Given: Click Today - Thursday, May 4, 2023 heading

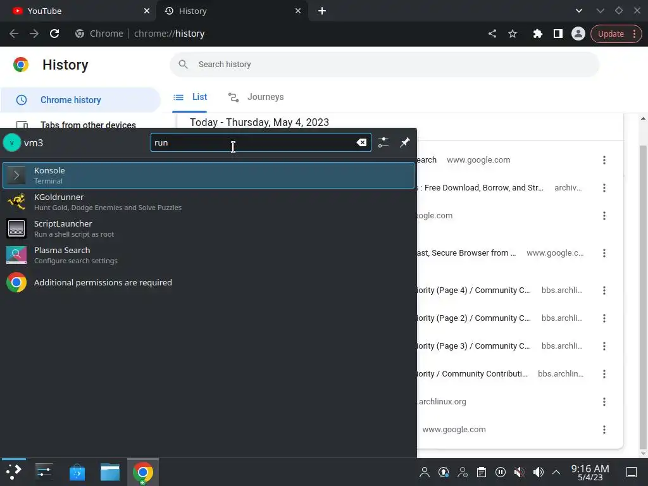Looking at the screenshot, I should click(259, 122).
